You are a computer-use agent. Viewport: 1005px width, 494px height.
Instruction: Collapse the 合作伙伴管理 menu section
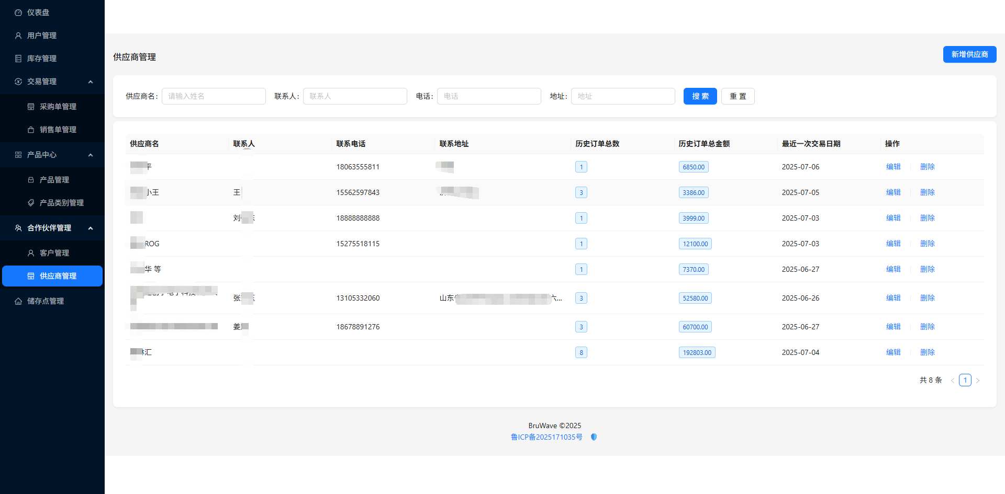pos(91,228)
